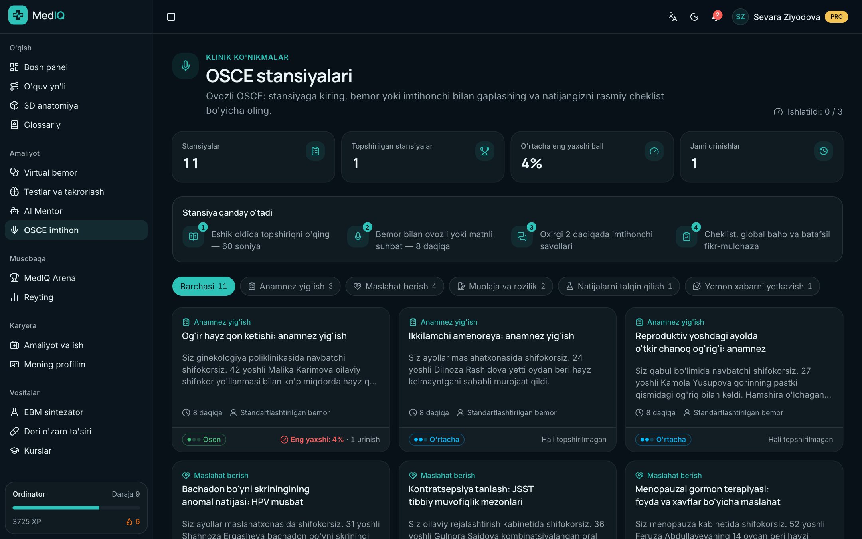Open 3D anatomiya section
The height and width of the screenshot is (539, 862).
pyautogui.click(x=76, y=105)
